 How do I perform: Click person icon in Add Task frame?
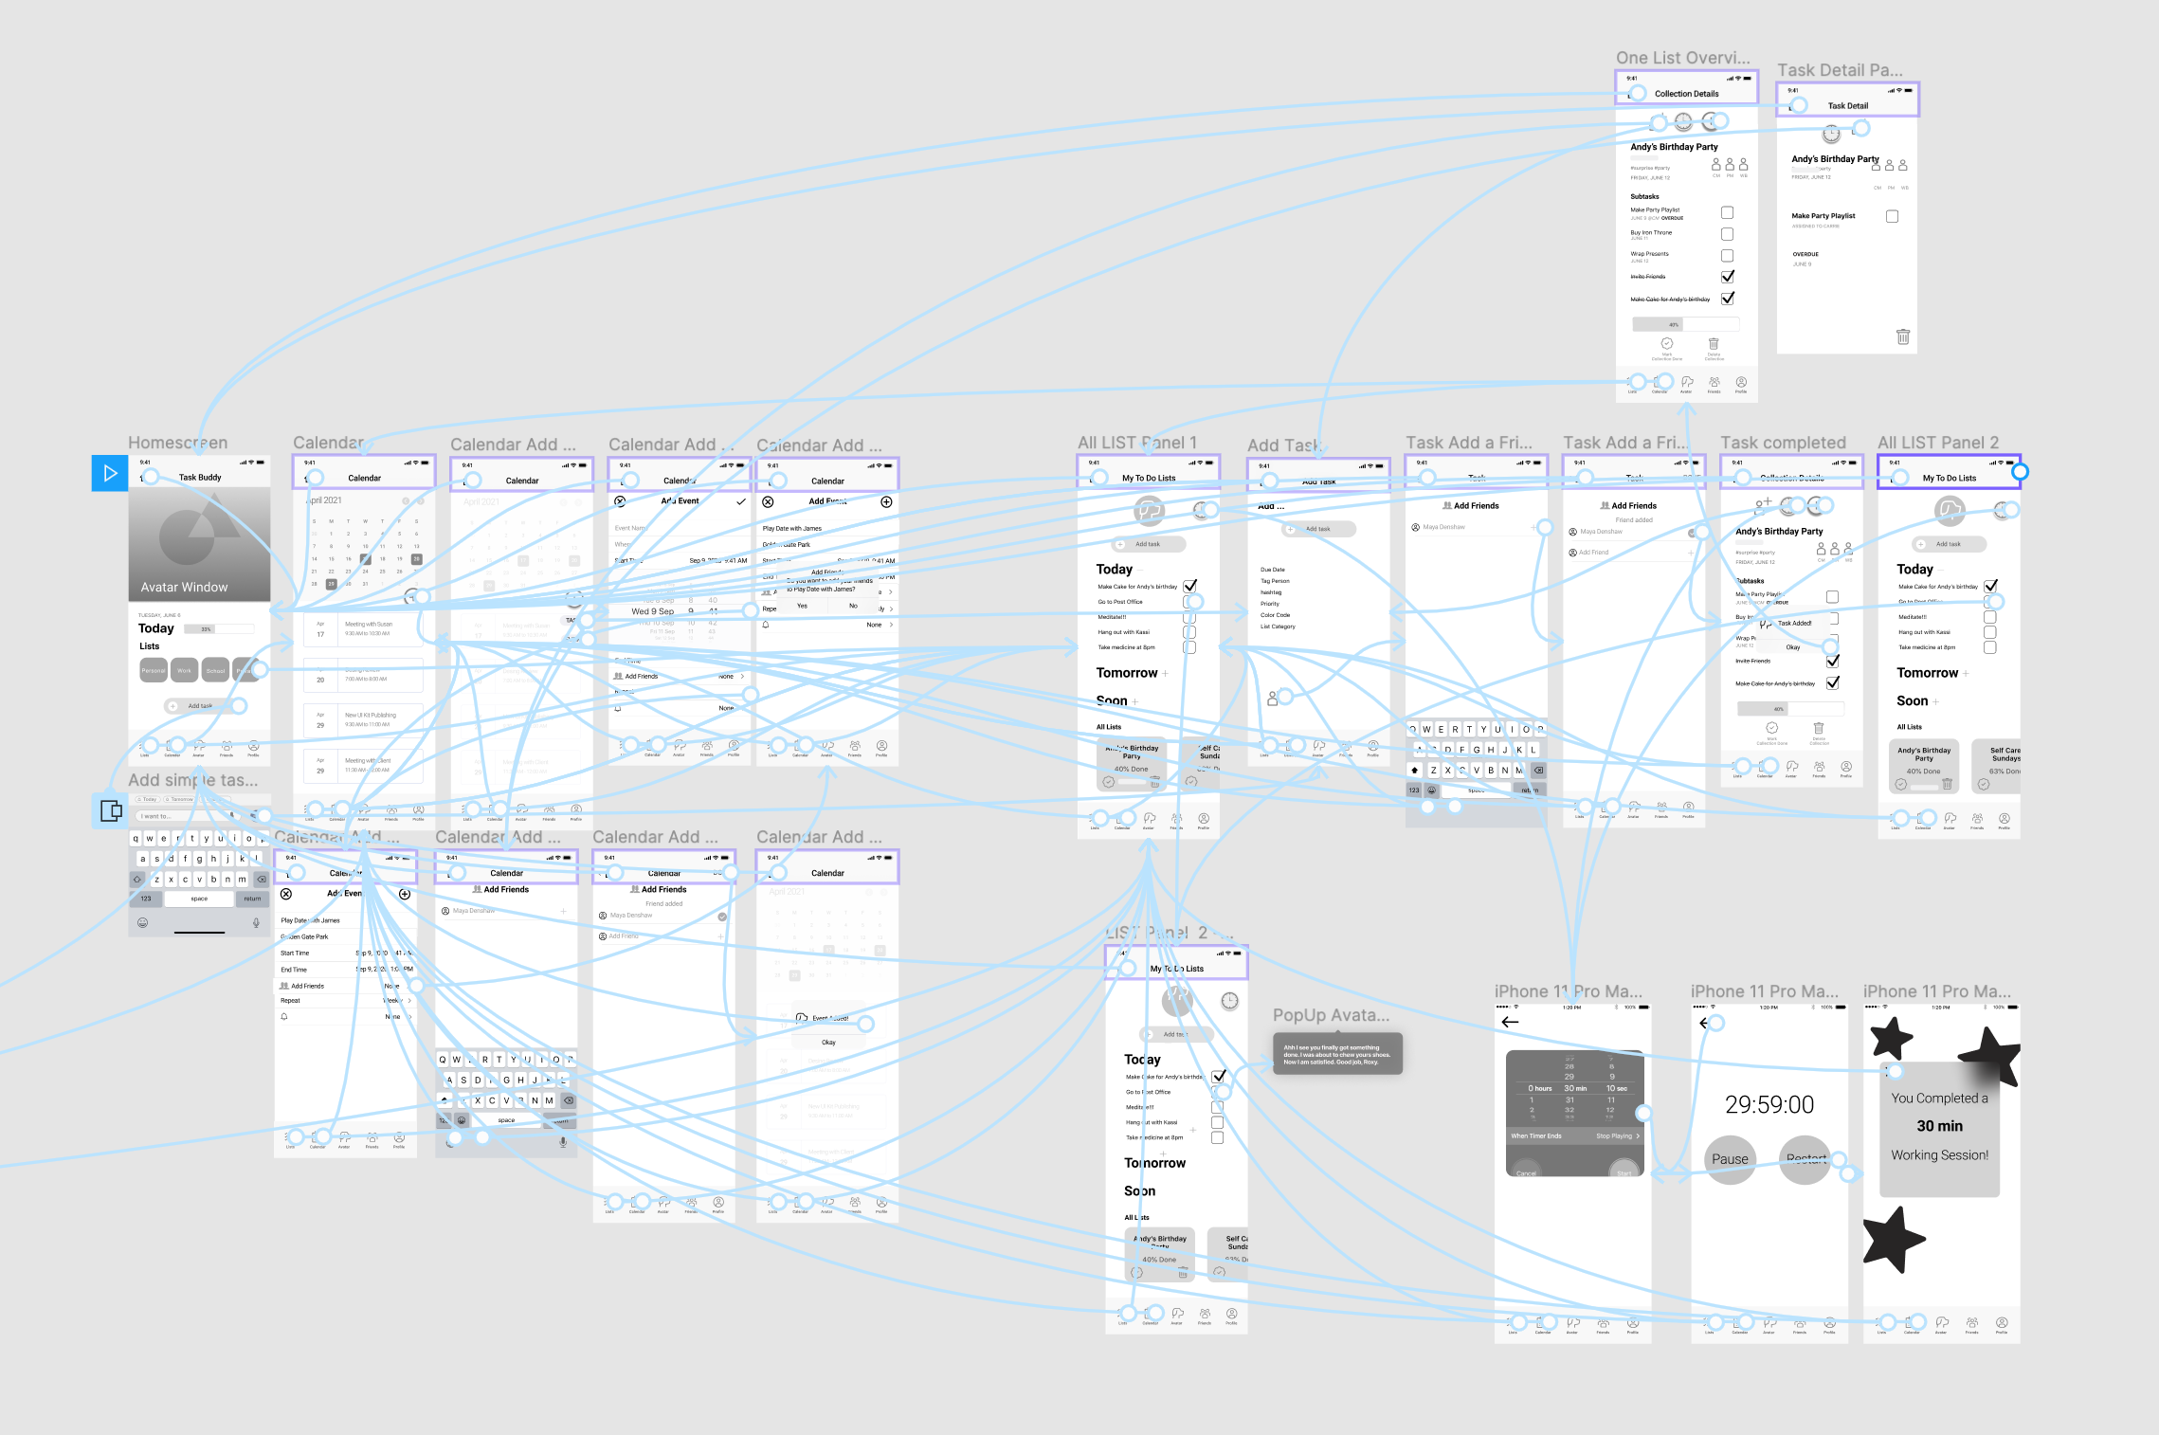click(x=1273, y=699)
